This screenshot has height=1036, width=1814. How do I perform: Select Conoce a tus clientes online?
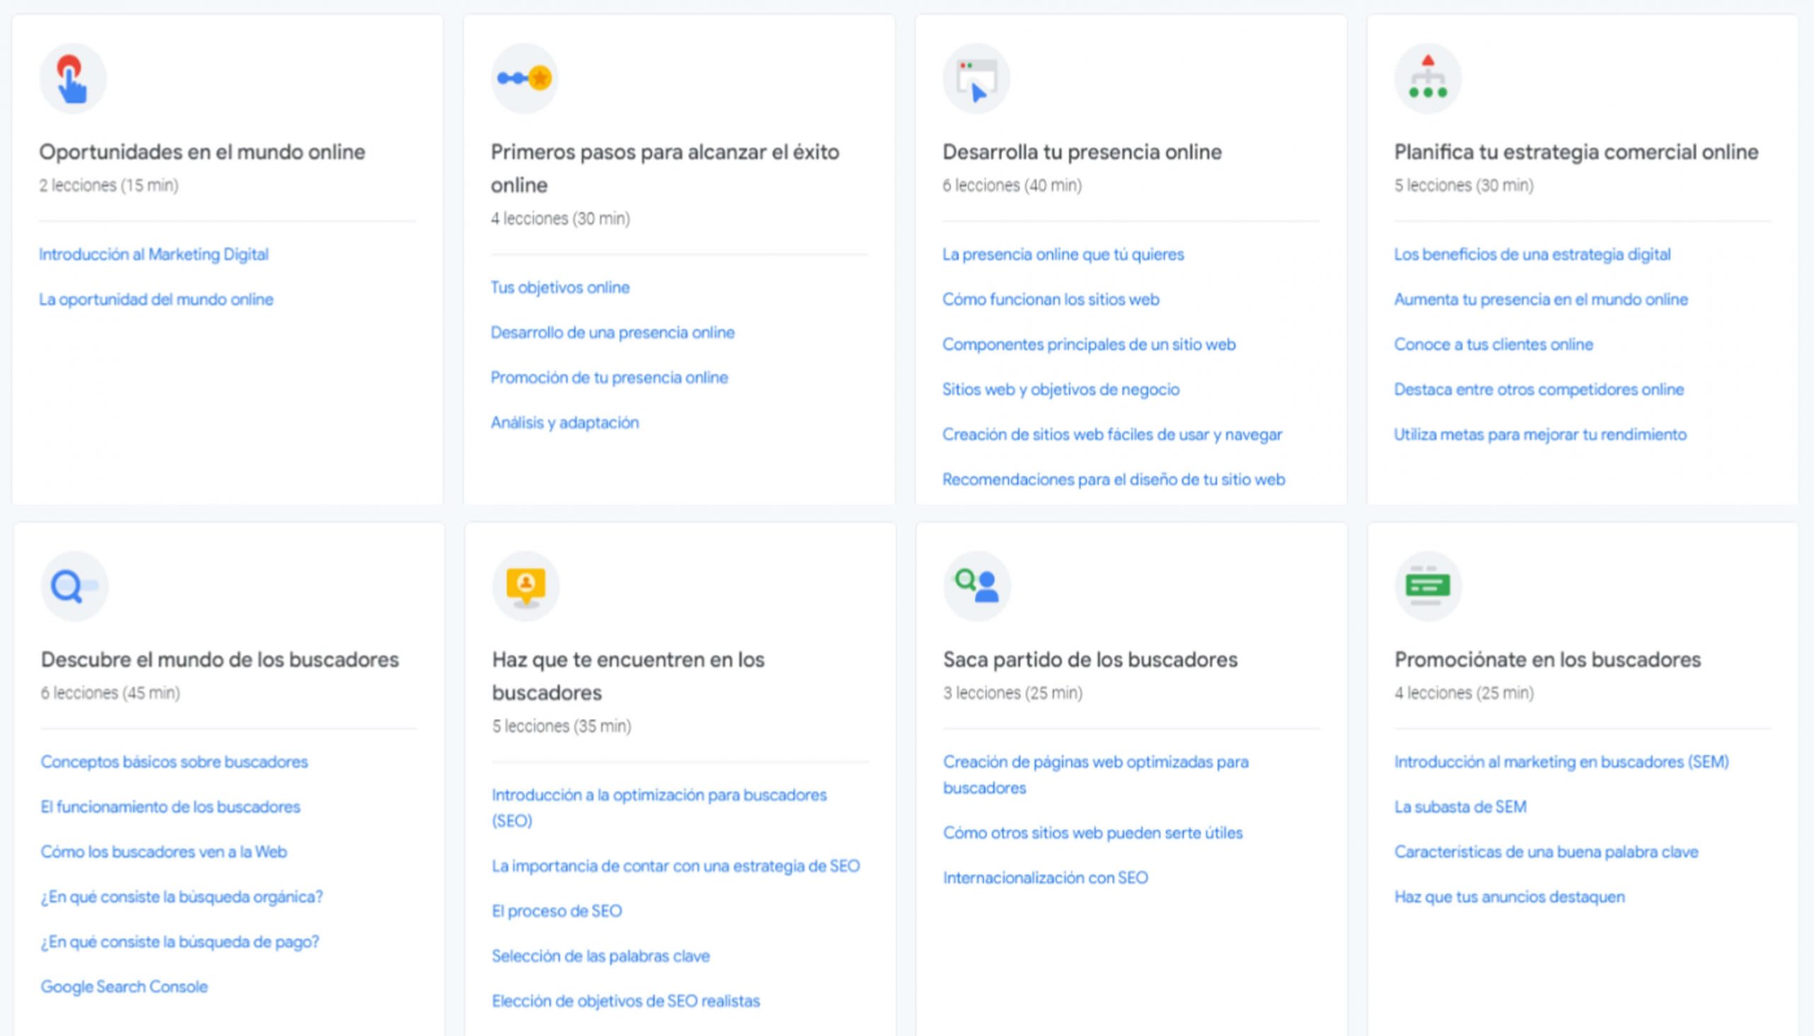pyautogui.click(x=1494, y=344)
